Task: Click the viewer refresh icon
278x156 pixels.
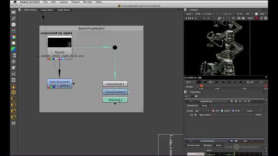Action: [239, 18]
